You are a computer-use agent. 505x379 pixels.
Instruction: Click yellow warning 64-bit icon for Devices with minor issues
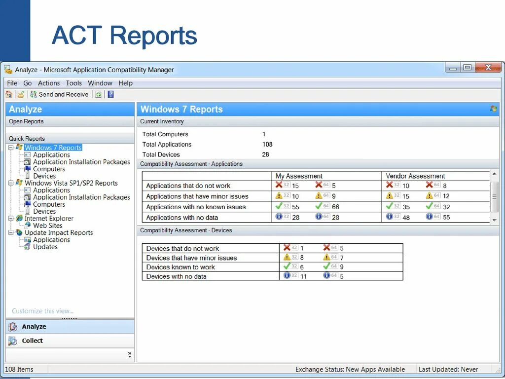(x=326, y=257)
